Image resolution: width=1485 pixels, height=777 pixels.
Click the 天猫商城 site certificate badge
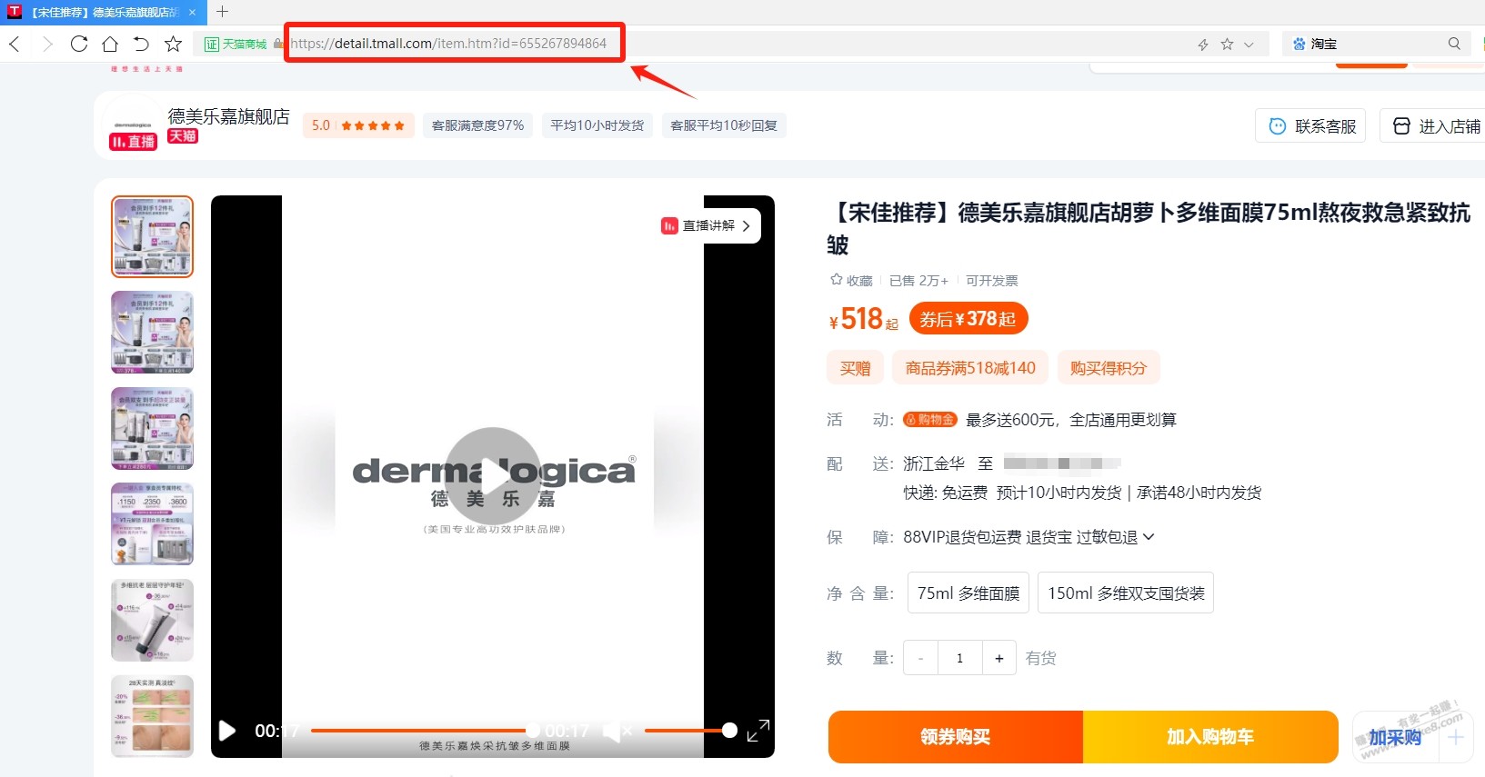(236, 44)
